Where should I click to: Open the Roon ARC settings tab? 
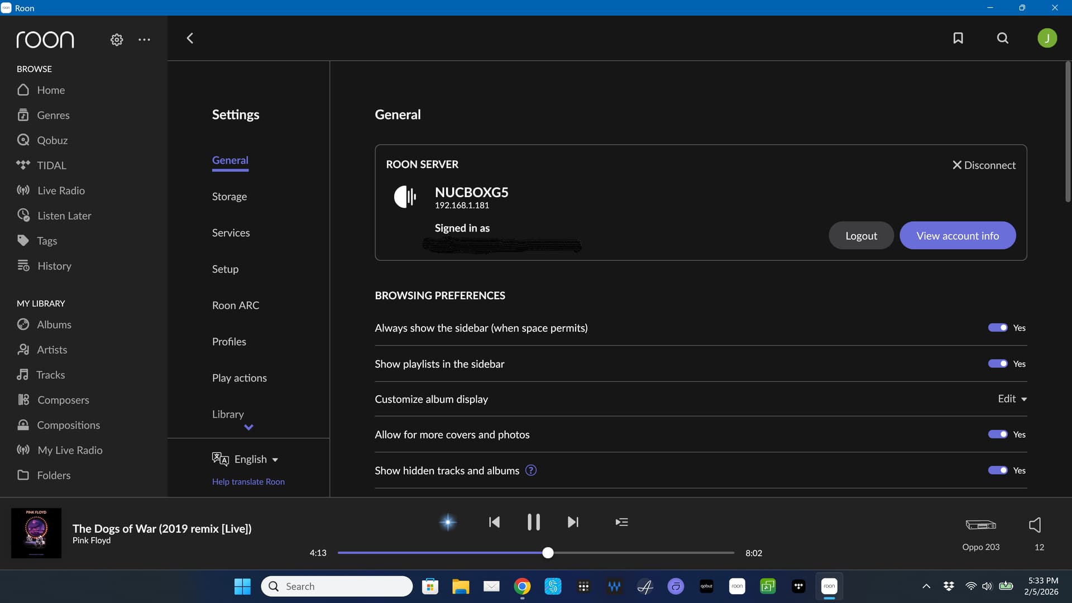(x=235, y=305)
